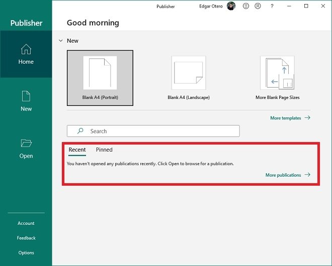This screenshot has width=332, height=266.
Task: Open the More publications link
Action: coord(288,175)
